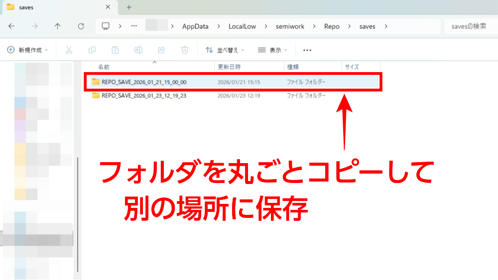Click the Copy icon in toolbar
Image resolution: width=498 pixels, height=280 pixels.
(x=92, y=50)
